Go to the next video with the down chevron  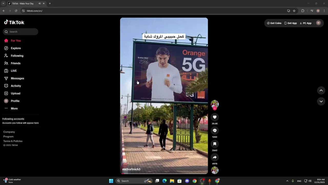coord(321,101)
